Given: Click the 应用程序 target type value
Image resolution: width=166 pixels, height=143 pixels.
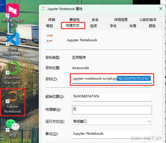Looking at the screenshot, I should click(x=79, y=57).
